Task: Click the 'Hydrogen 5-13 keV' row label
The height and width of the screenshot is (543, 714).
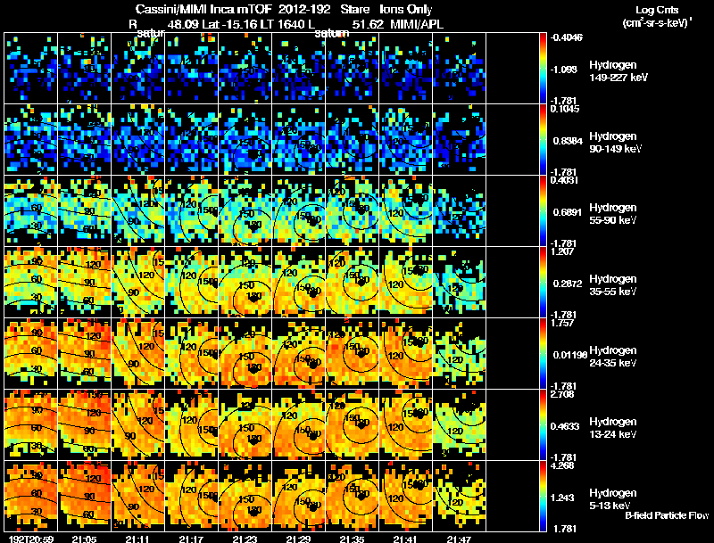Action: coord(613,499)
